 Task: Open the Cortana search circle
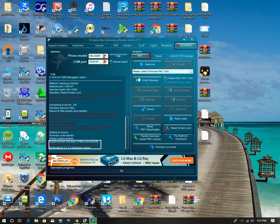pos(11,221)
